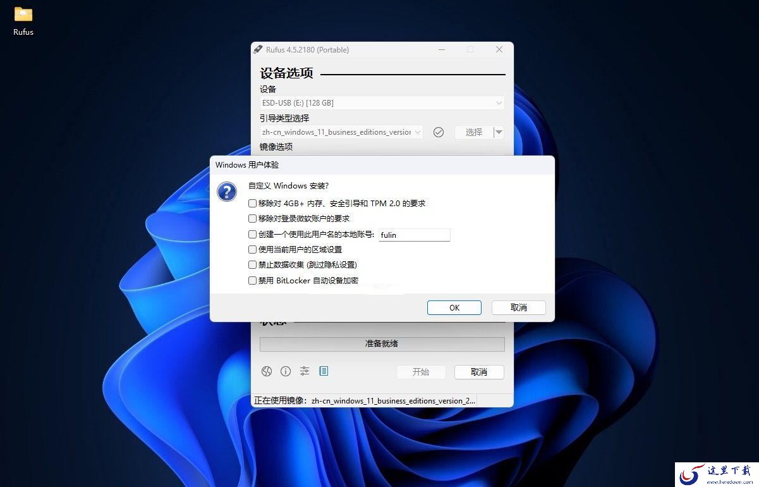Click the question mark dialog icon
Screen dimensions: 759x487
[x=227, y=192]
